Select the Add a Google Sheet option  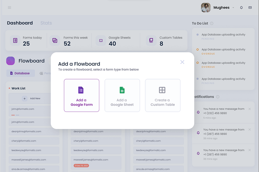point(122,95)
